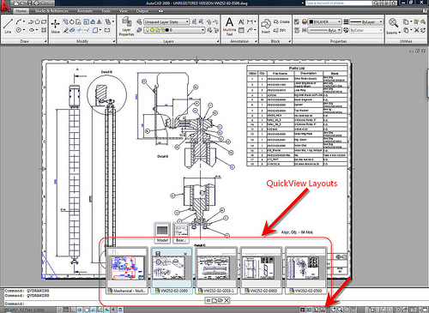Open the AutoCAD application menu logo
The image size is (429, 313).
(x=5, y=6)
